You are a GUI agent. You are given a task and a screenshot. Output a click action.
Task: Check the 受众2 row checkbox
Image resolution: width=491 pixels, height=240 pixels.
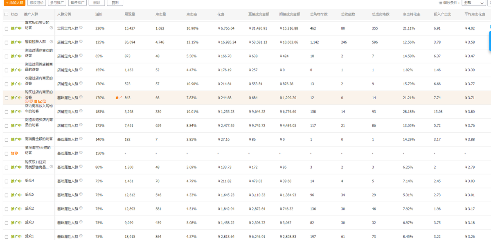(x=6, y=209)
